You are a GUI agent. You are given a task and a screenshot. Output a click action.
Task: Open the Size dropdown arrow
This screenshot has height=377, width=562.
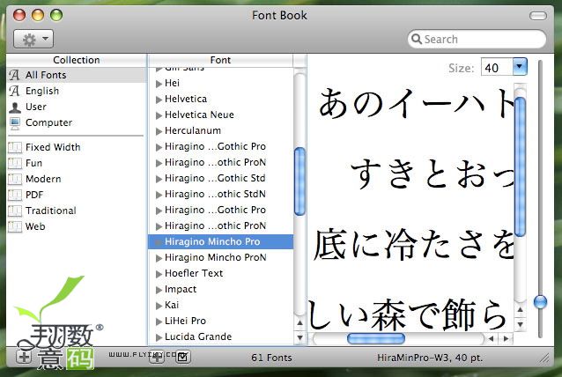click(x=520, y=67)
